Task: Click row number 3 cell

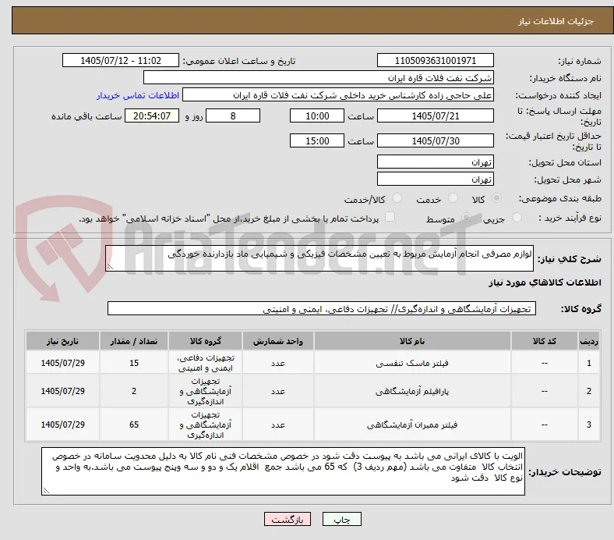Action: (588, 425)
